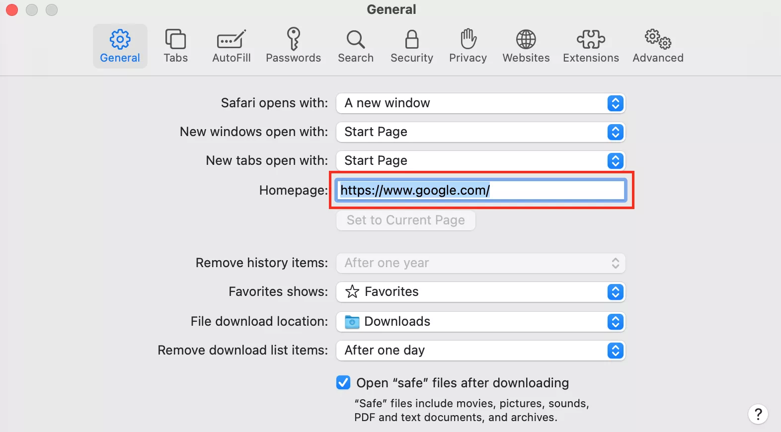Expand the New windows open with dropdown
The height and width of the screenshot is (432, 781).
pyautogui.click(x=480, y=132)
